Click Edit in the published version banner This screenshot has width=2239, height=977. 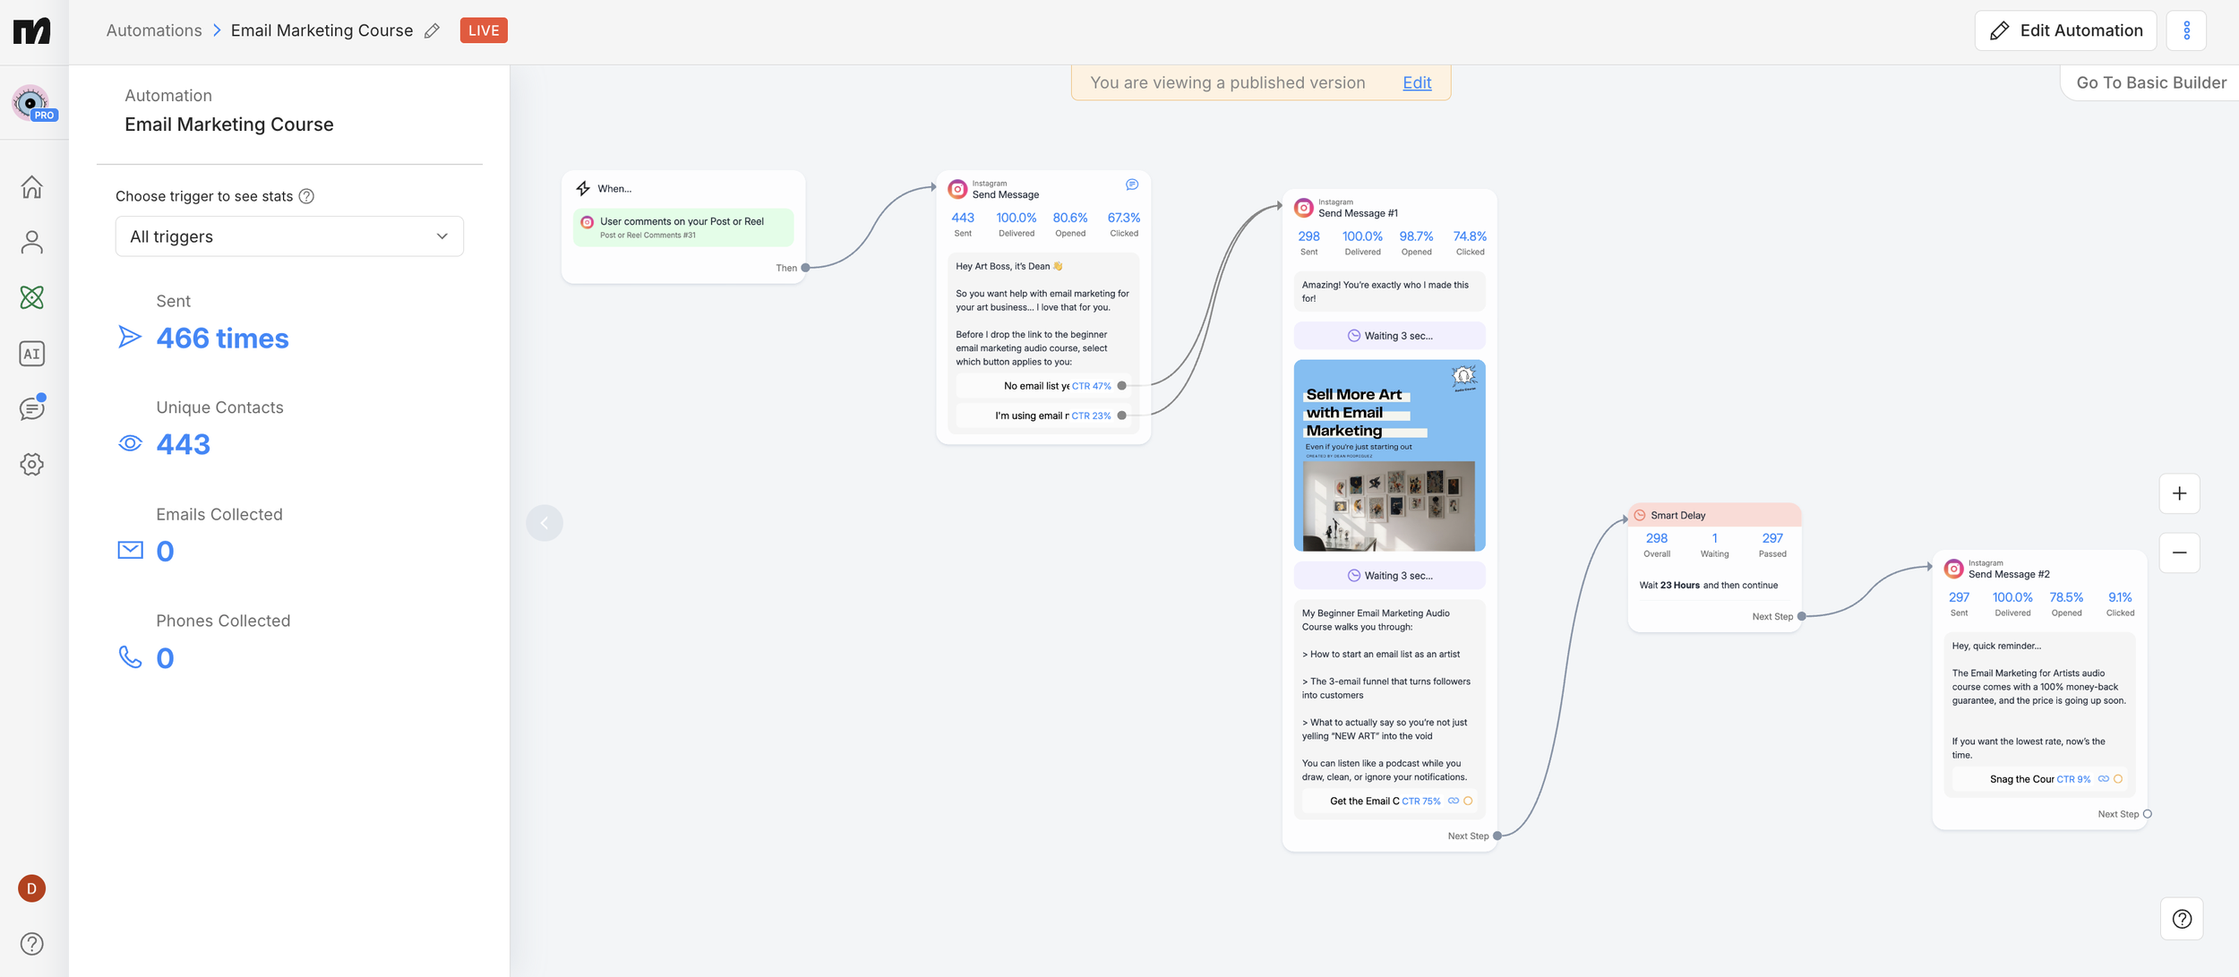point(1416,82)
